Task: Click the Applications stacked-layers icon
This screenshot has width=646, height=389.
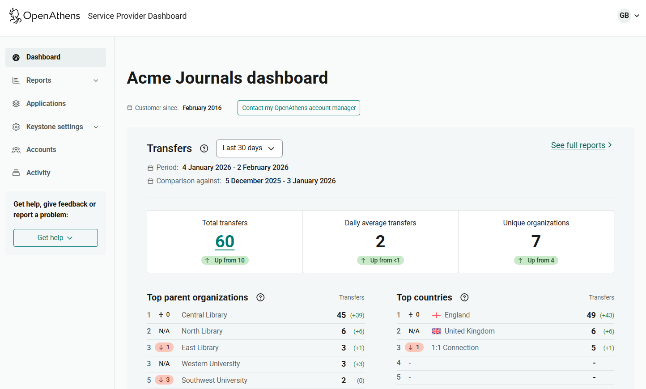Action: 16,103
